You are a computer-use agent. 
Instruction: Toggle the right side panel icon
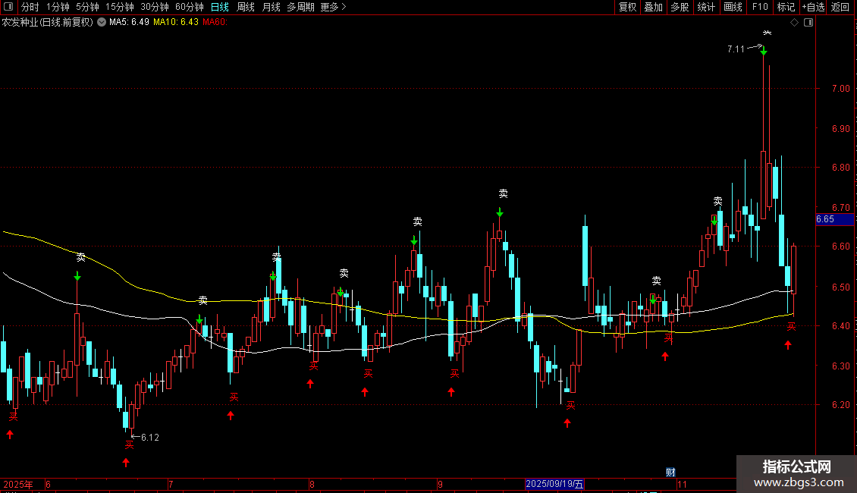(x=809, y=23)
